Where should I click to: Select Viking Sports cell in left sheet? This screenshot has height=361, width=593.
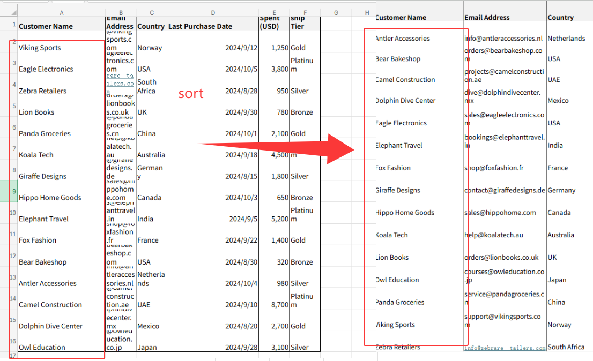40,48
